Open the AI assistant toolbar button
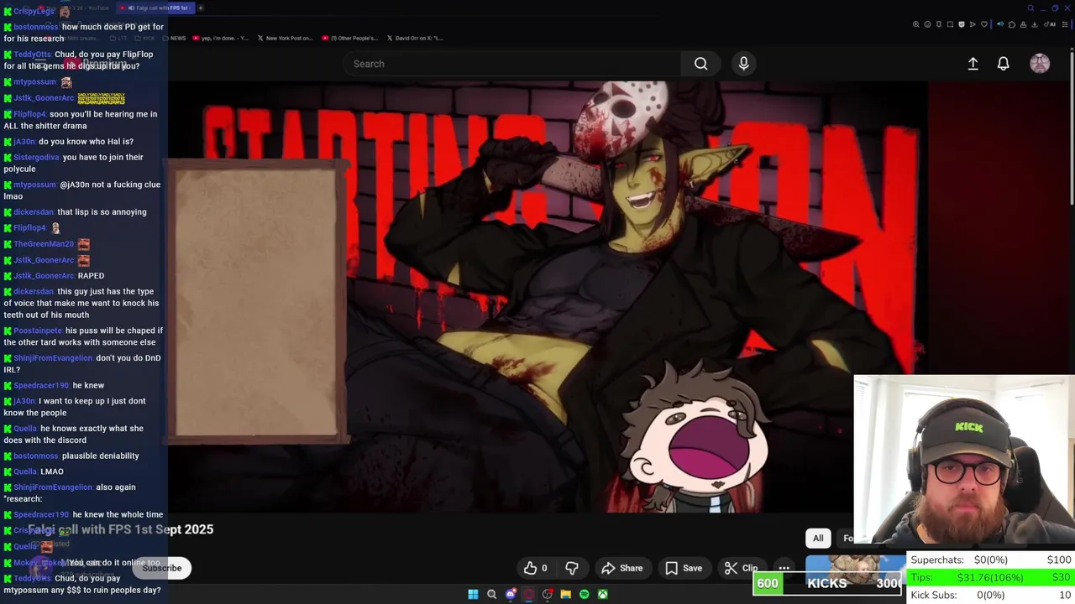 [1049, 24]
